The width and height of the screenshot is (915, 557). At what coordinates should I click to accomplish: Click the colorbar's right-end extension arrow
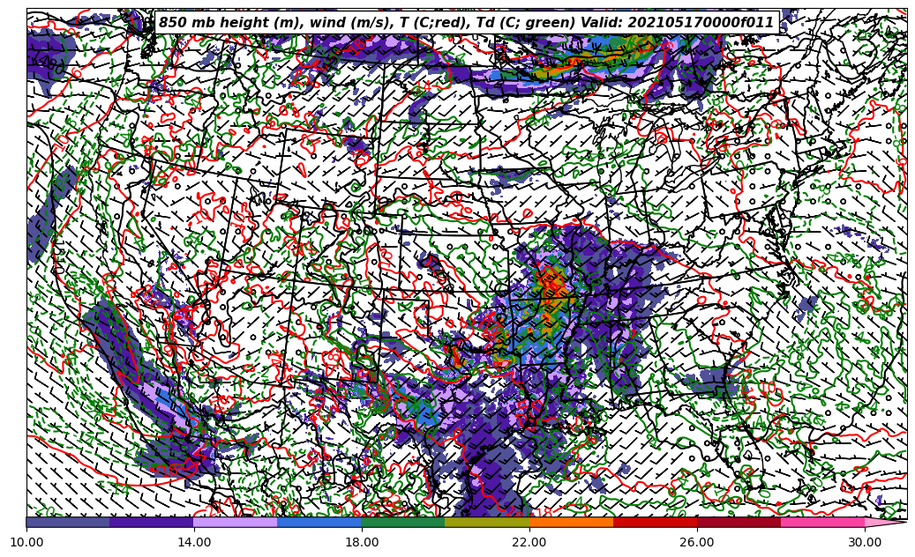coord(885,522)
